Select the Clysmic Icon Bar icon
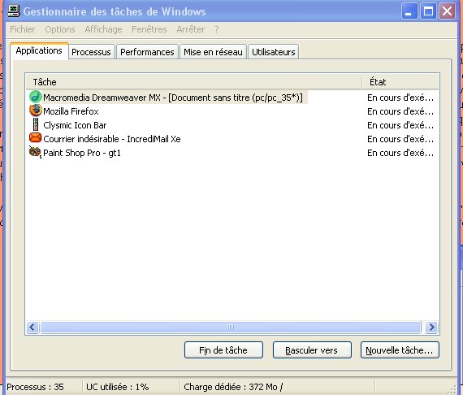Viewport: 463px width, 395px height. 36,124
